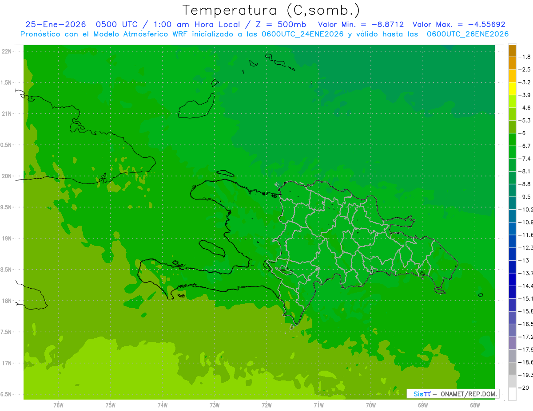Click the '70W' longitude label
This screenshot has width=533, height=411.
tap(371, 405)
